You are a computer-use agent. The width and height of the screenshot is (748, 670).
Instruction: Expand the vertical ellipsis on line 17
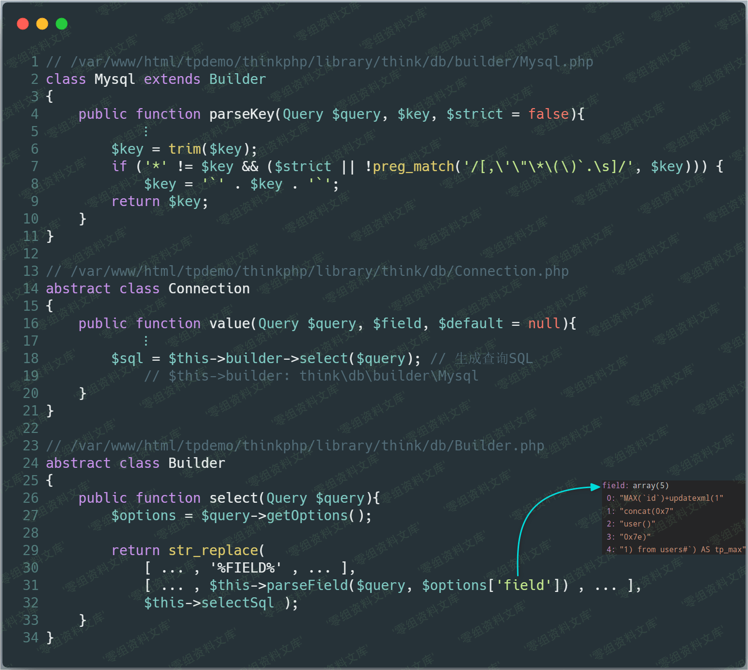(146, 341)
